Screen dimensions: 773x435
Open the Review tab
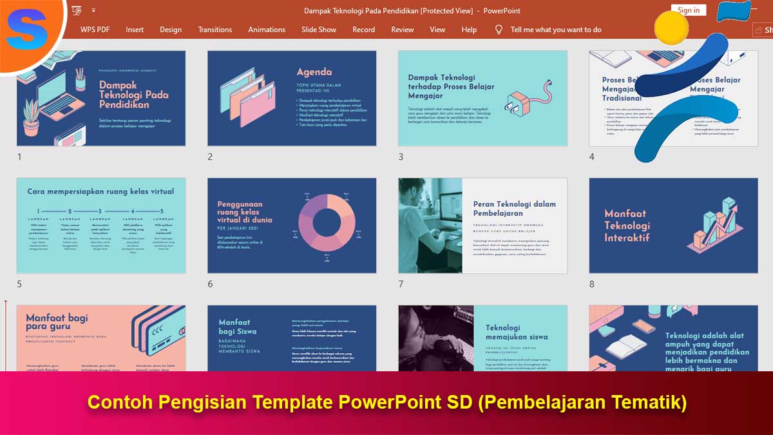tap(403, 30)
